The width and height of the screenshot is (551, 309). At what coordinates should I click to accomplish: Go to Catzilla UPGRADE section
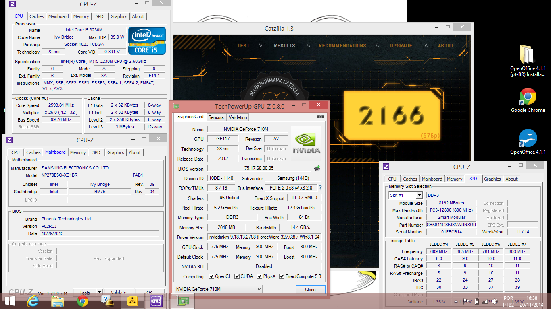(x=401, y=46)
